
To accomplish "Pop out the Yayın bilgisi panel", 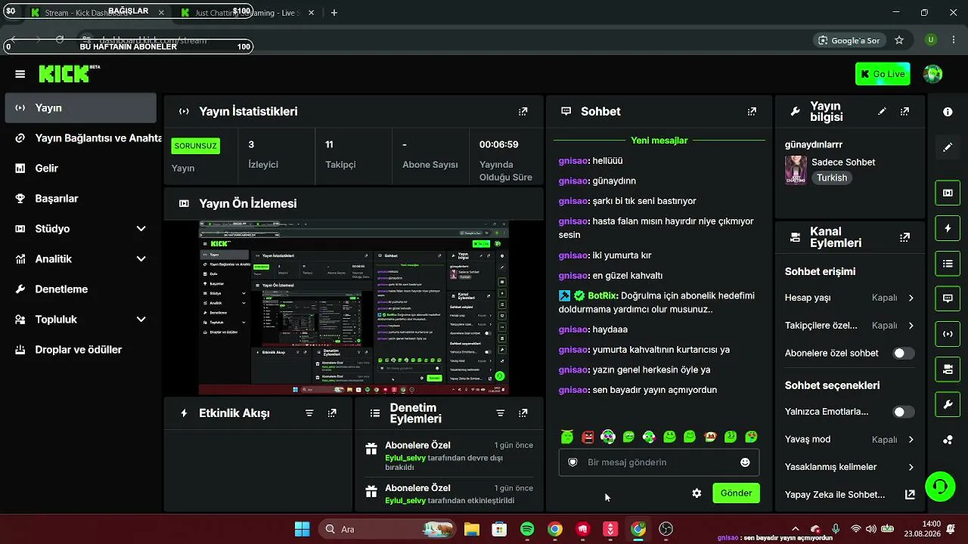I will pyautogui.click(x=904, y=111).
